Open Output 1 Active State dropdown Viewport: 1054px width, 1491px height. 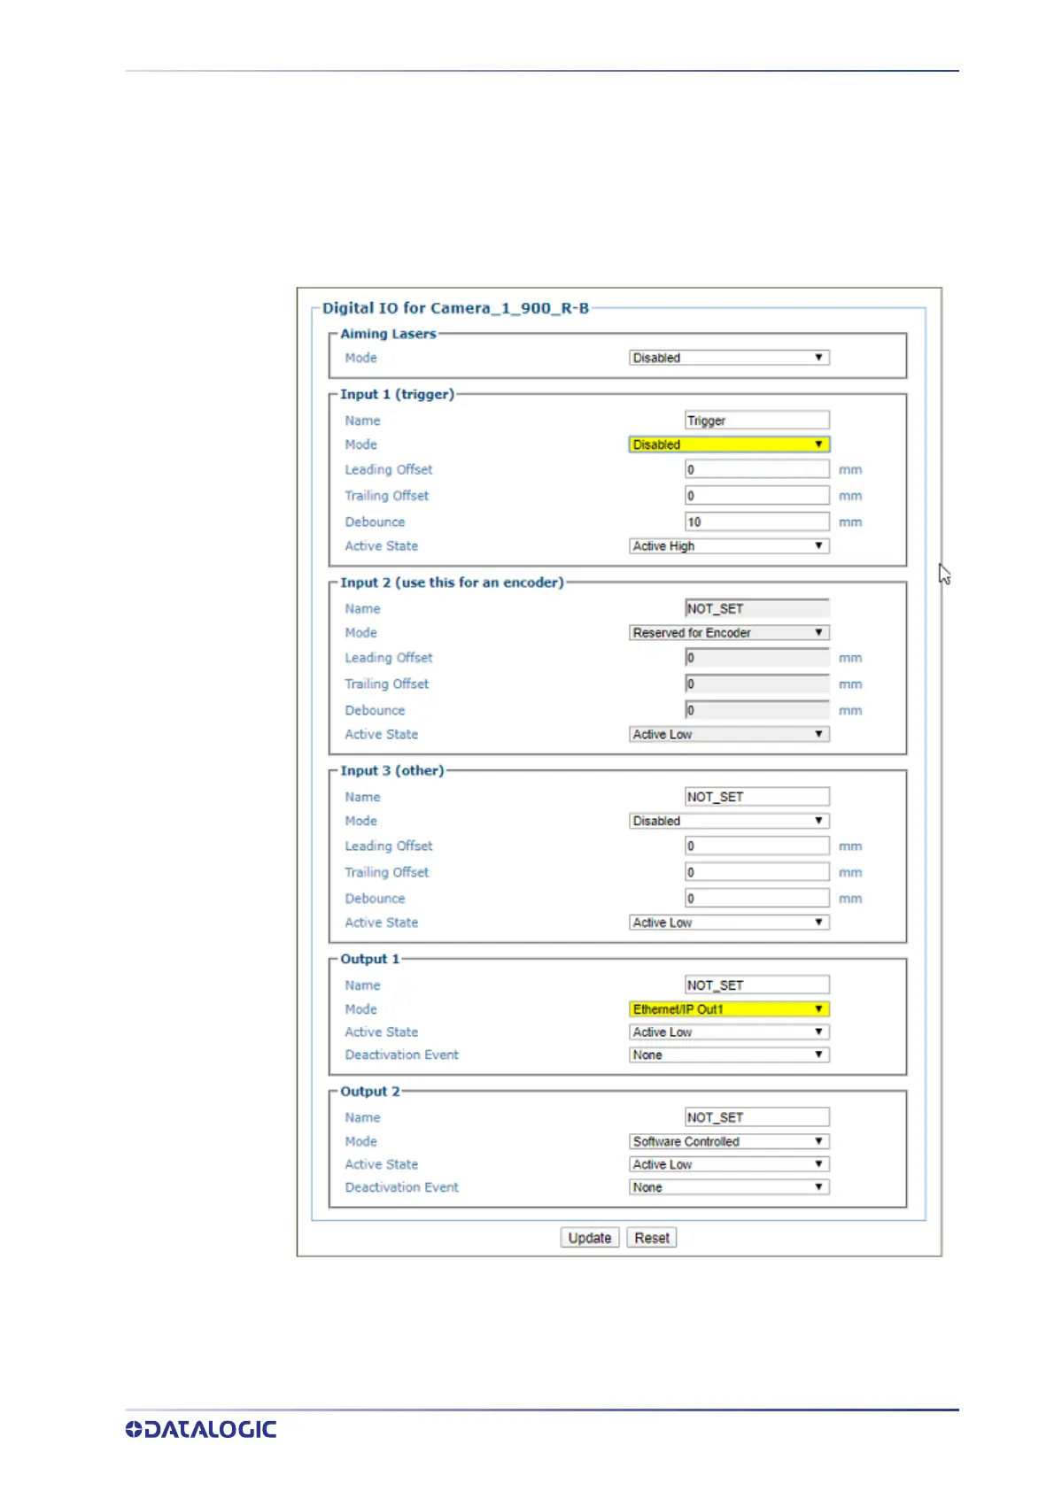(x=729, y=1032)
